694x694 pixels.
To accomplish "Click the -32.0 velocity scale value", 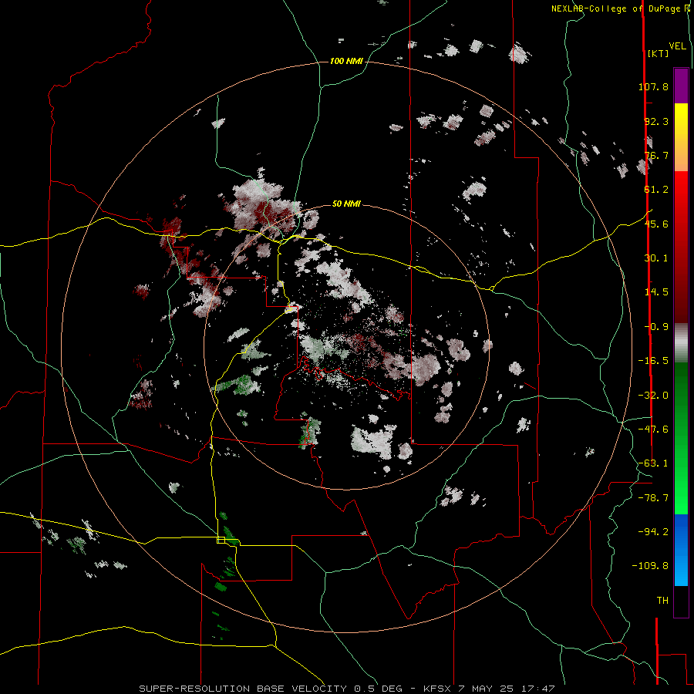I will tap(653, 396).
